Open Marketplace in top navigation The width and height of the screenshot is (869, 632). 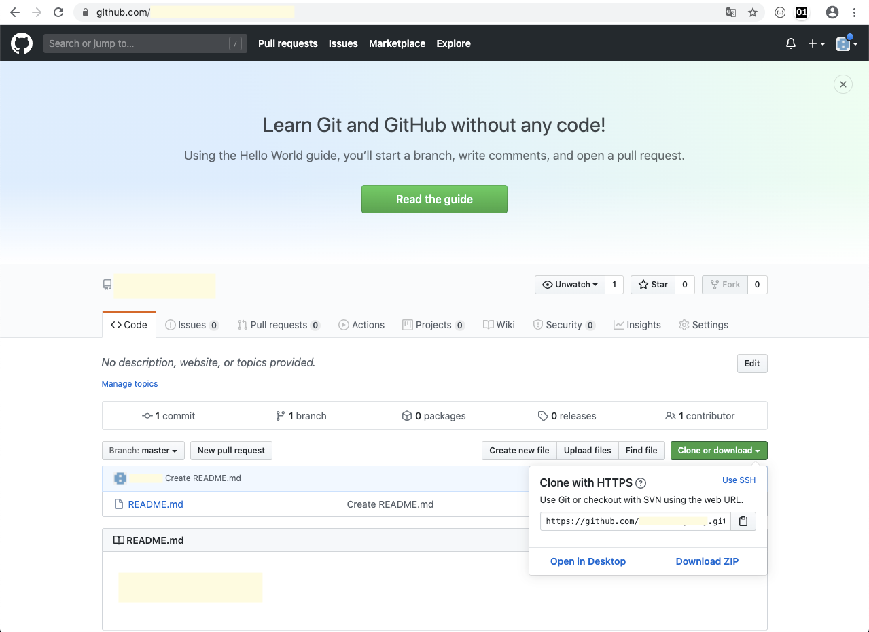[x=397, y=43]
